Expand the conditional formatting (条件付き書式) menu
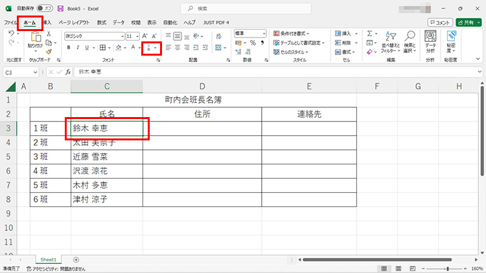Image resolution: width=486 pixels, height=273 pixels. [300, 34]
